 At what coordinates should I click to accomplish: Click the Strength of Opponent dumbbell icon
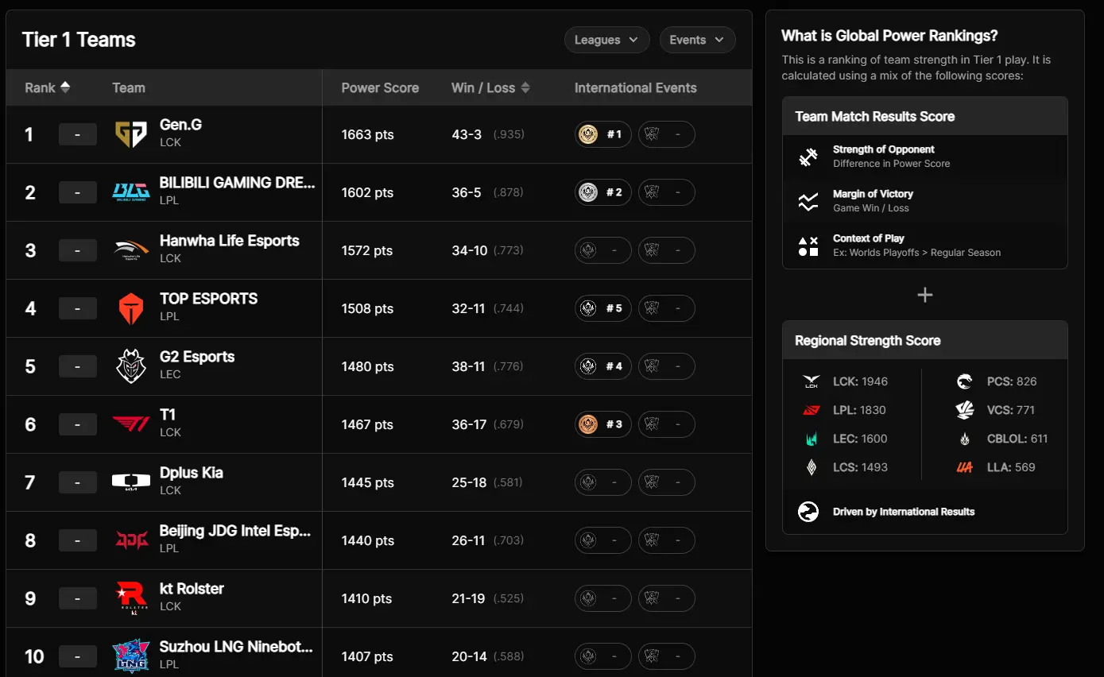click(x=808, y=157)
